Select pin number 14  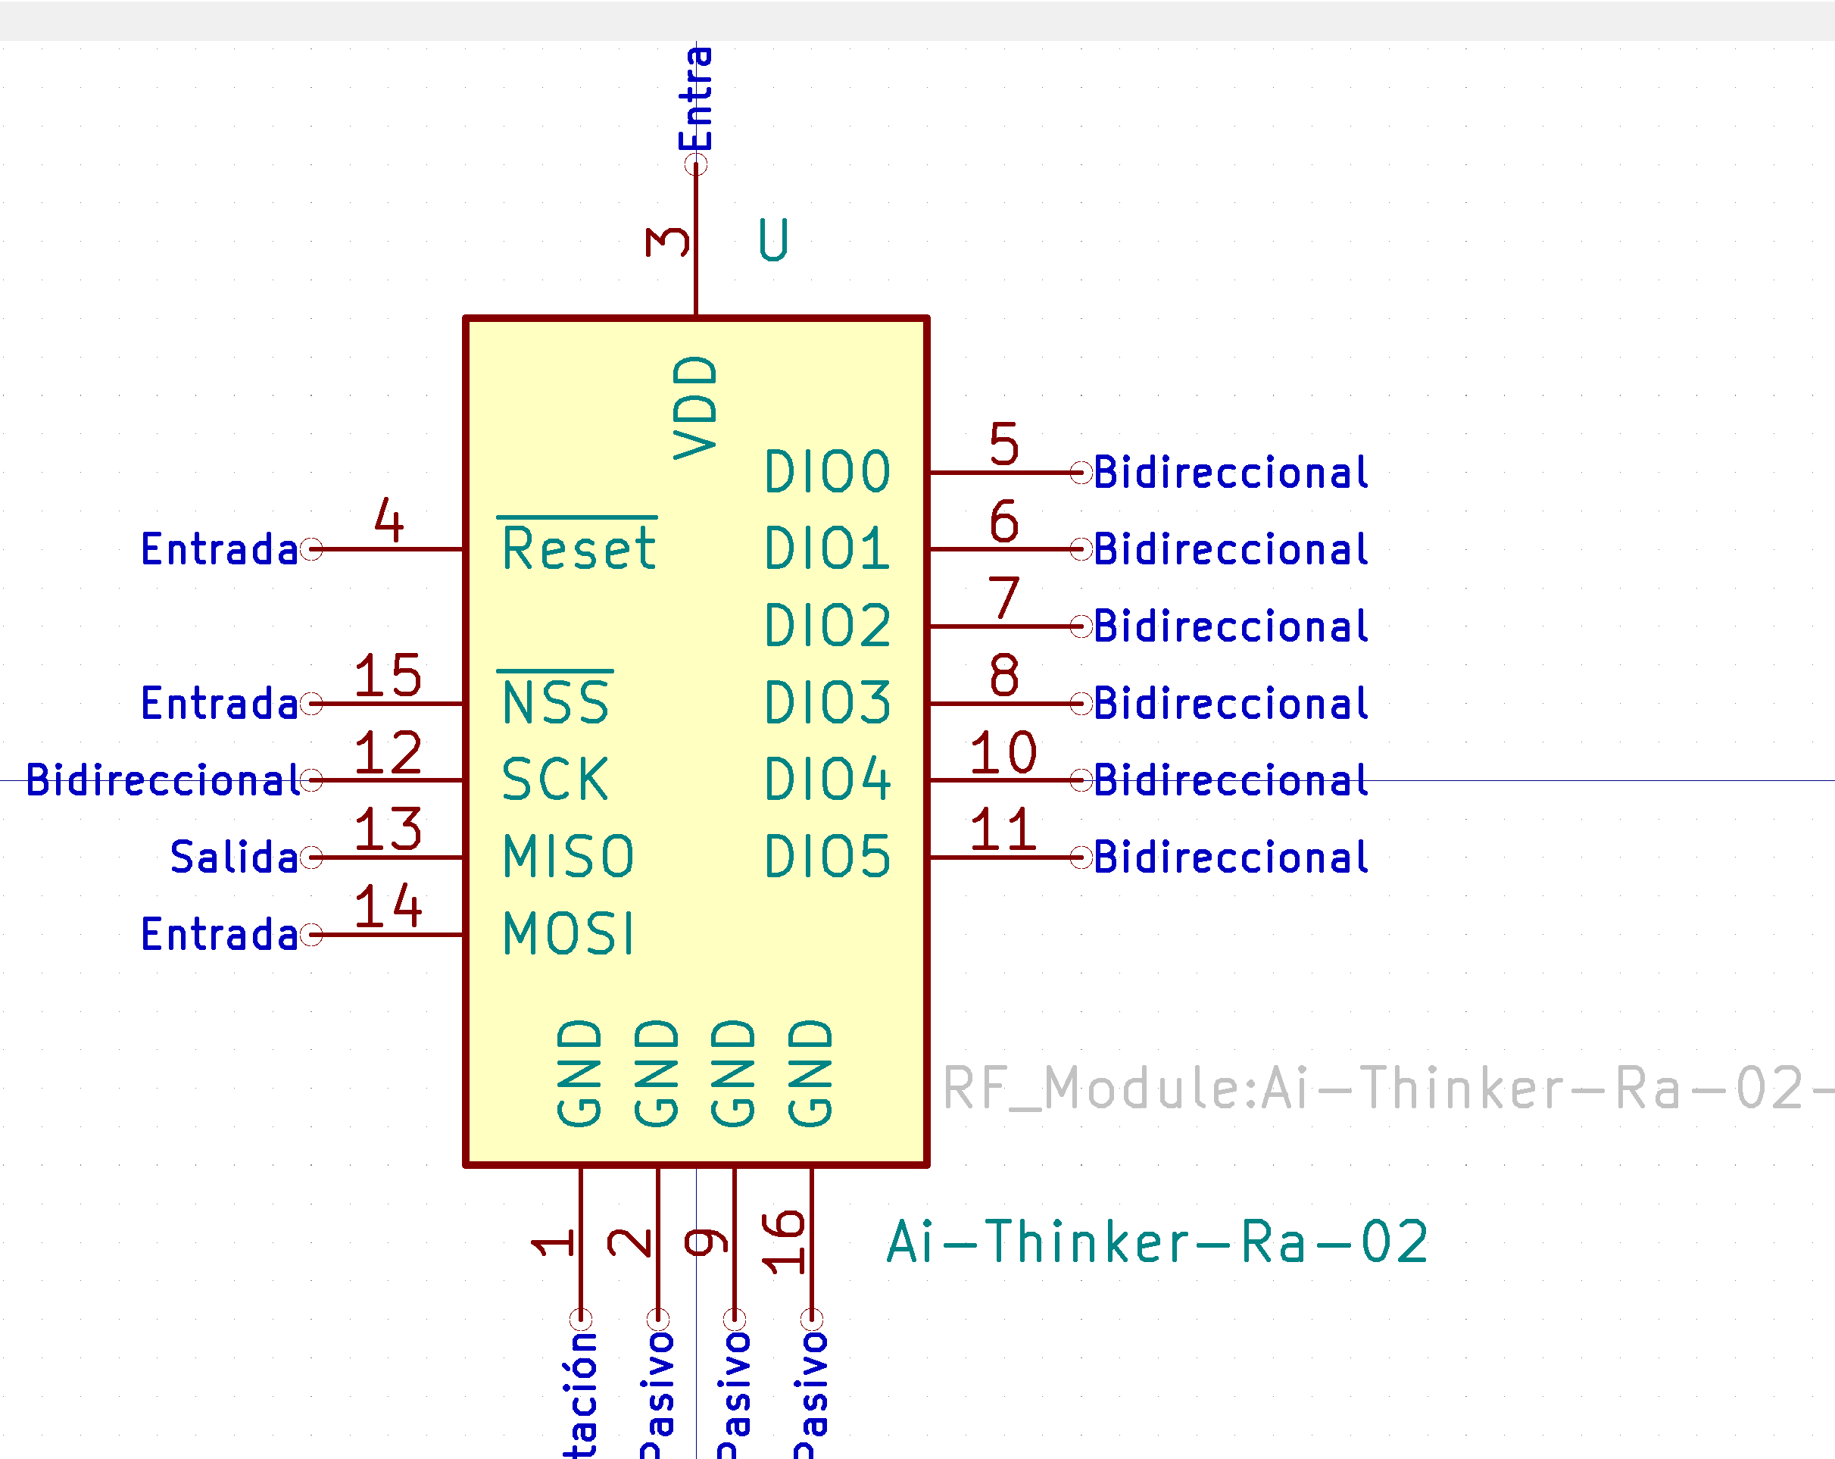click(388, 904)
